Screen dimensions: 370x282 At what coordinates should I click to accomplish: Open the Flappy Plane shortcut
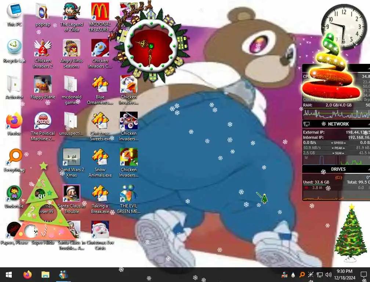43,87
